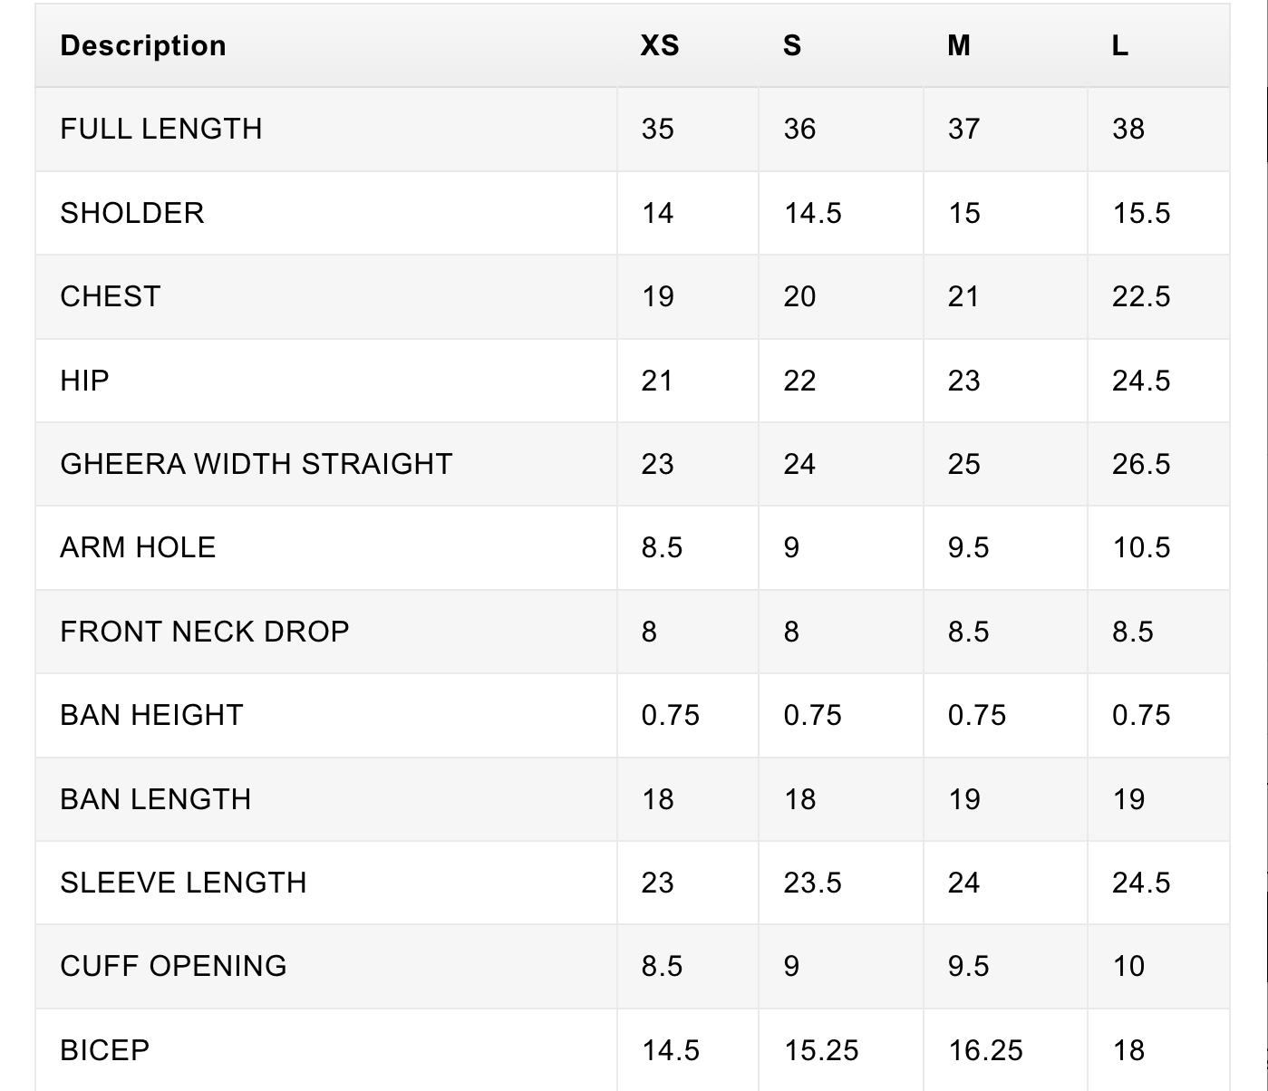Select the L size column header

tap(1120, 46)
